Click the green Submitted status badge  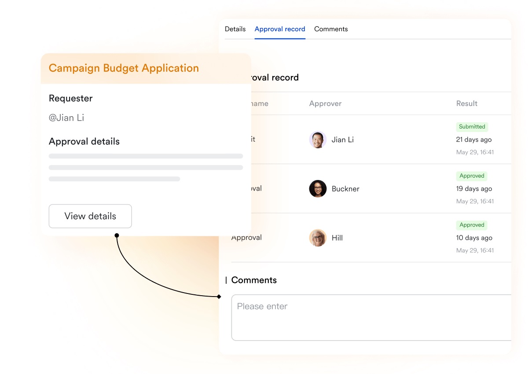[472, 127]
